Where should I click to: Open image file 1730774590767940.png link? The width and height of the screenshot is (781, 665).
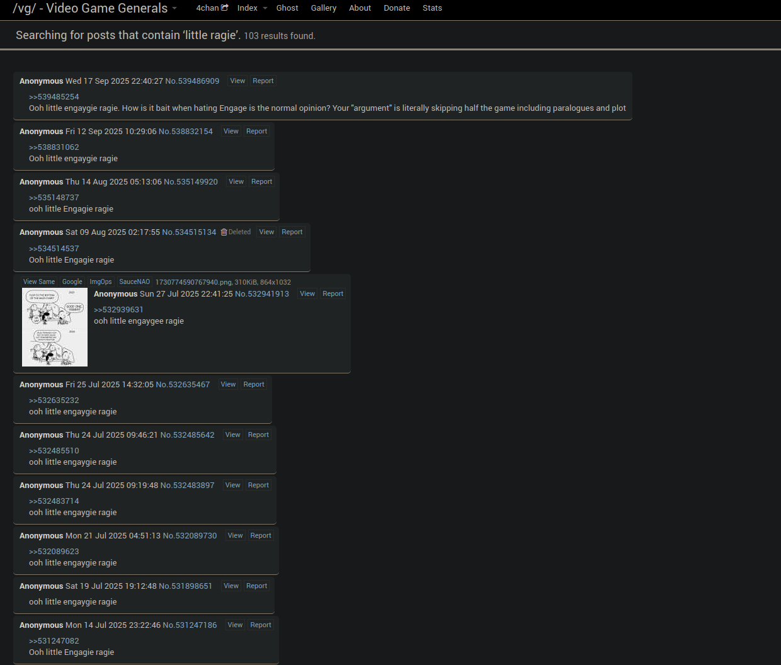point(193,282)
